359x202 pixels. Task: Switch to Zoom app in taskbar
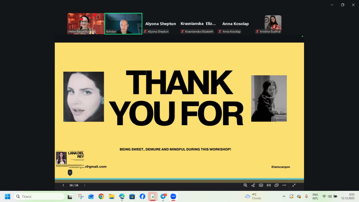tap(173, 196)
